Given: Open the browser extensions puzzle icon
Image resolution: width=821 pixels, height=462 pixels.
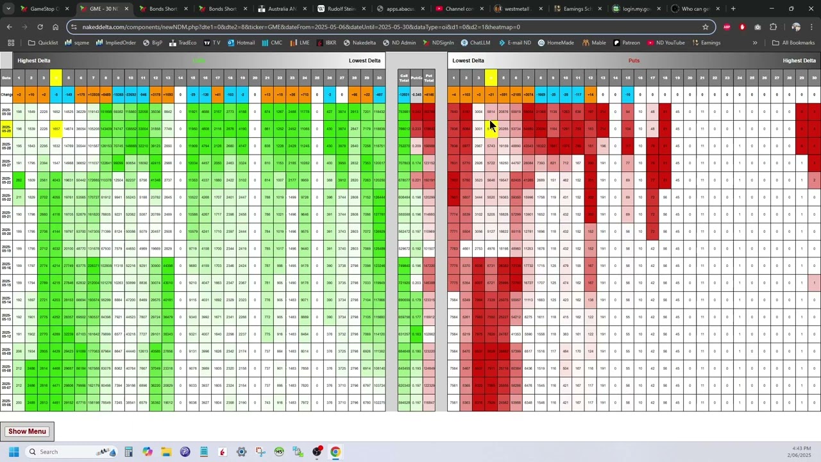Looking at the screenshot, I should click(773, 27).
